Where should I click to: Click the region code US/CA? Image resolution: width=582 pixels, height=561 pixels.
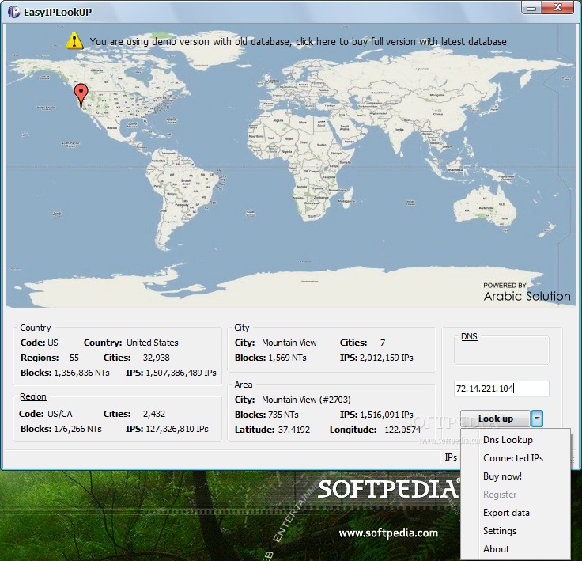pos(60,414)
